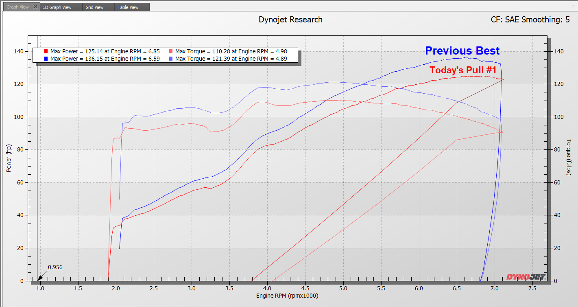Switch to the 3D Graph View tab
578x307 pixels.
coord(57,7)
